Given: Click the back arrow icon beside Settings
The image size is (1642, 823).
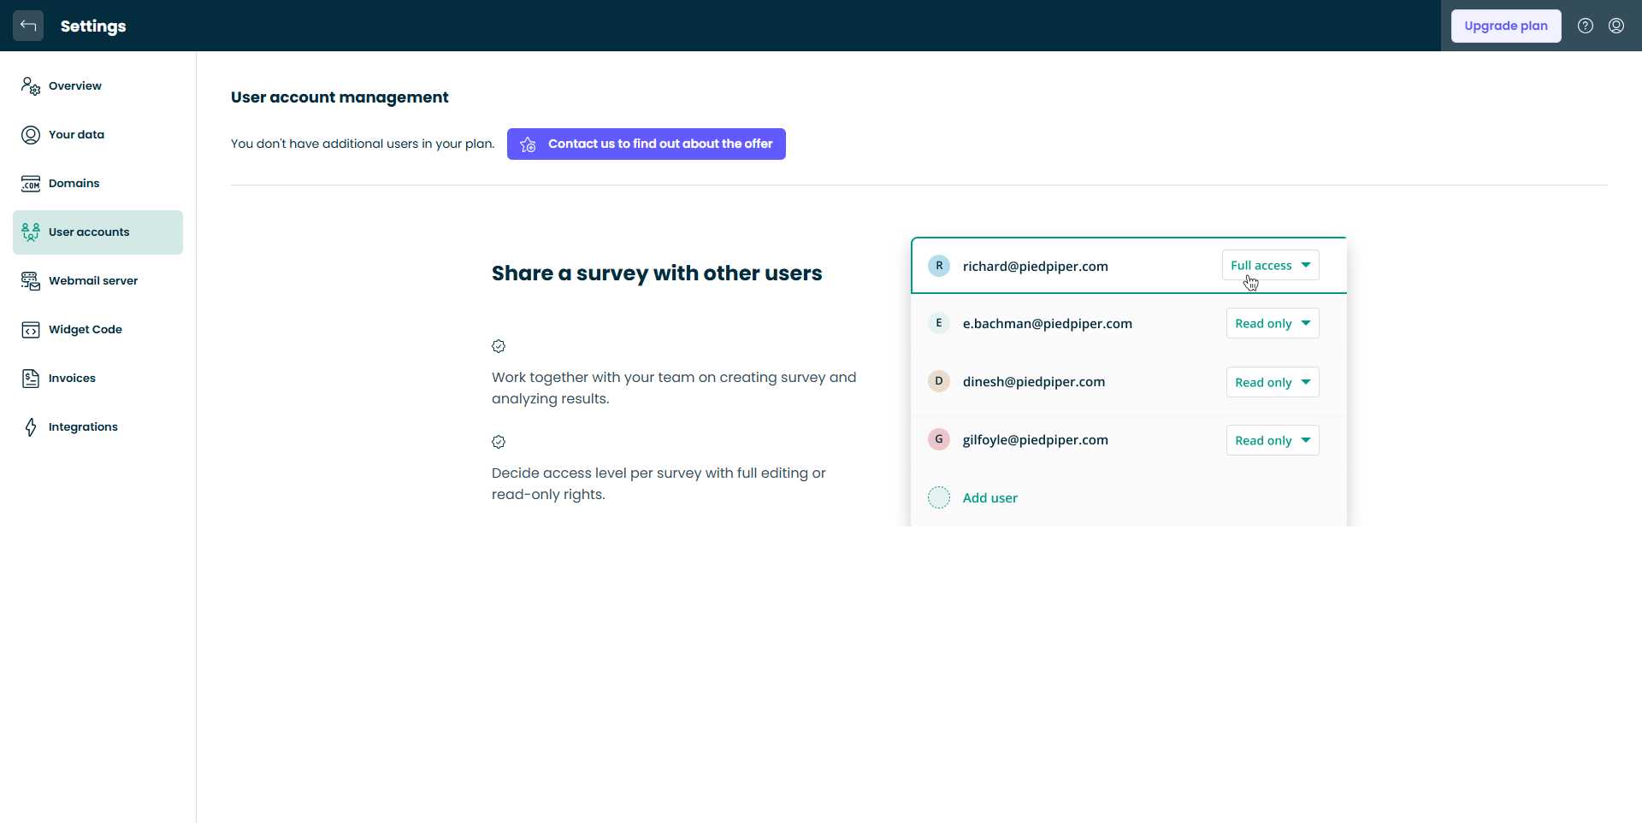Looking at the screenshot, I should point(28,26).
